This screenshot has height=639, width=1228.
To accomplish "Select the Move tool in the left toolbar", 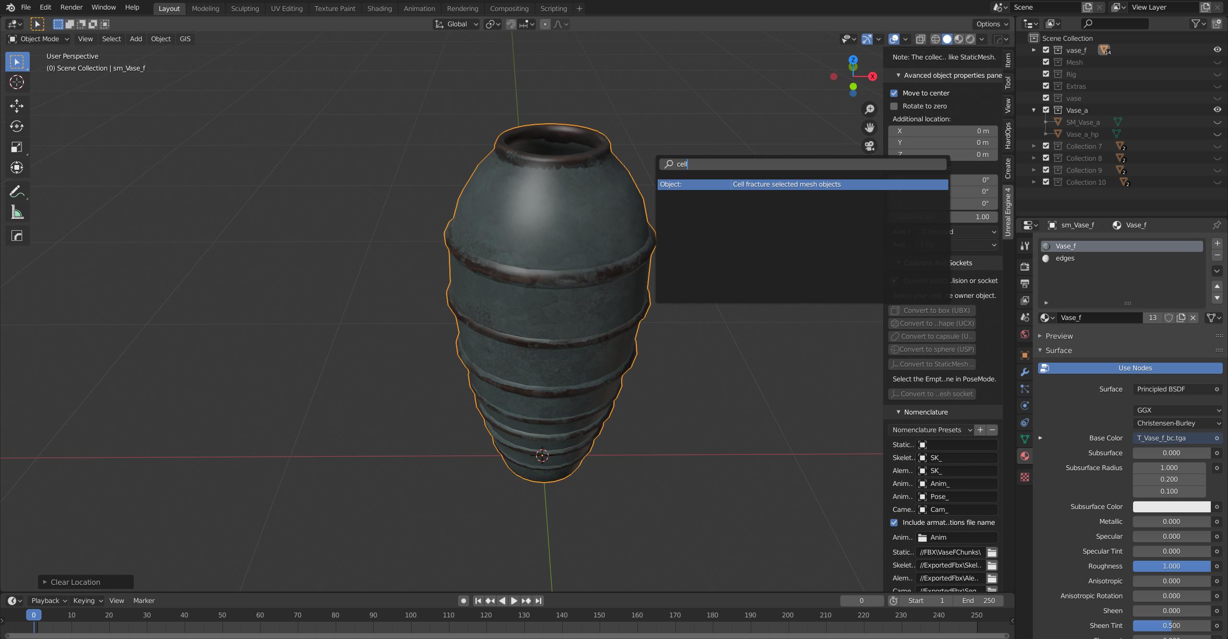I will click(x=17, y=106).
